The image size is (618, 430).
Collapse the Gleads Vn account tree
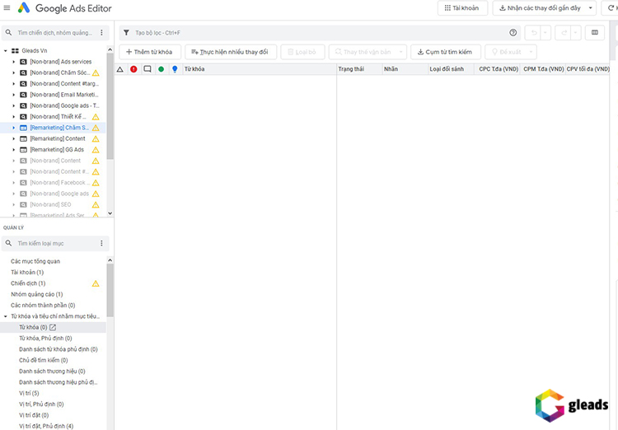[x=6, y=51]
